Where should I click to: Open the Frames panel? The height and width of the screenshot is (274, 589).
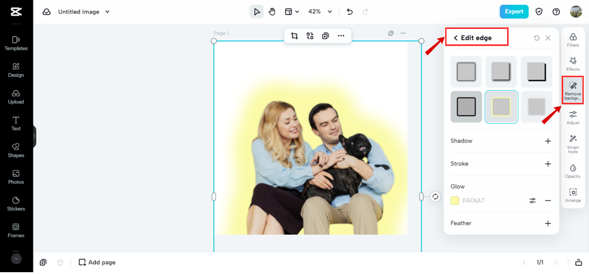click(x=16, y=230)
